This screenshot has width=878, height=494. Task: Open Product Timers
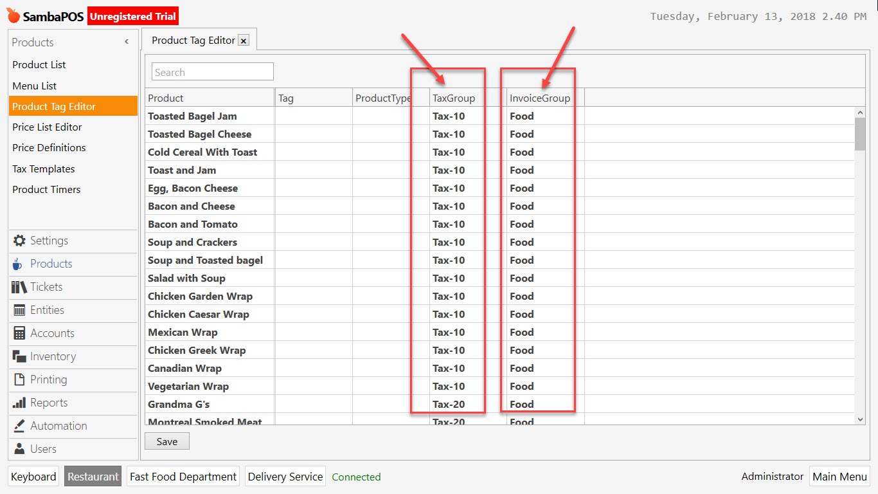(x=46, y=190)
